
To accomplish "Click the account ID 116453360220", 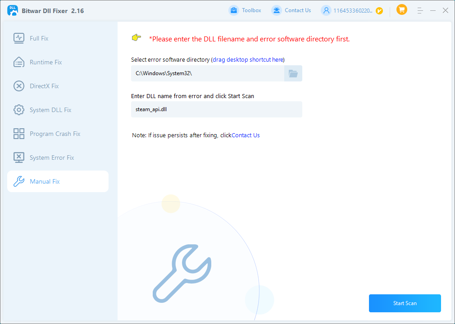I will [x=353, y=11].
